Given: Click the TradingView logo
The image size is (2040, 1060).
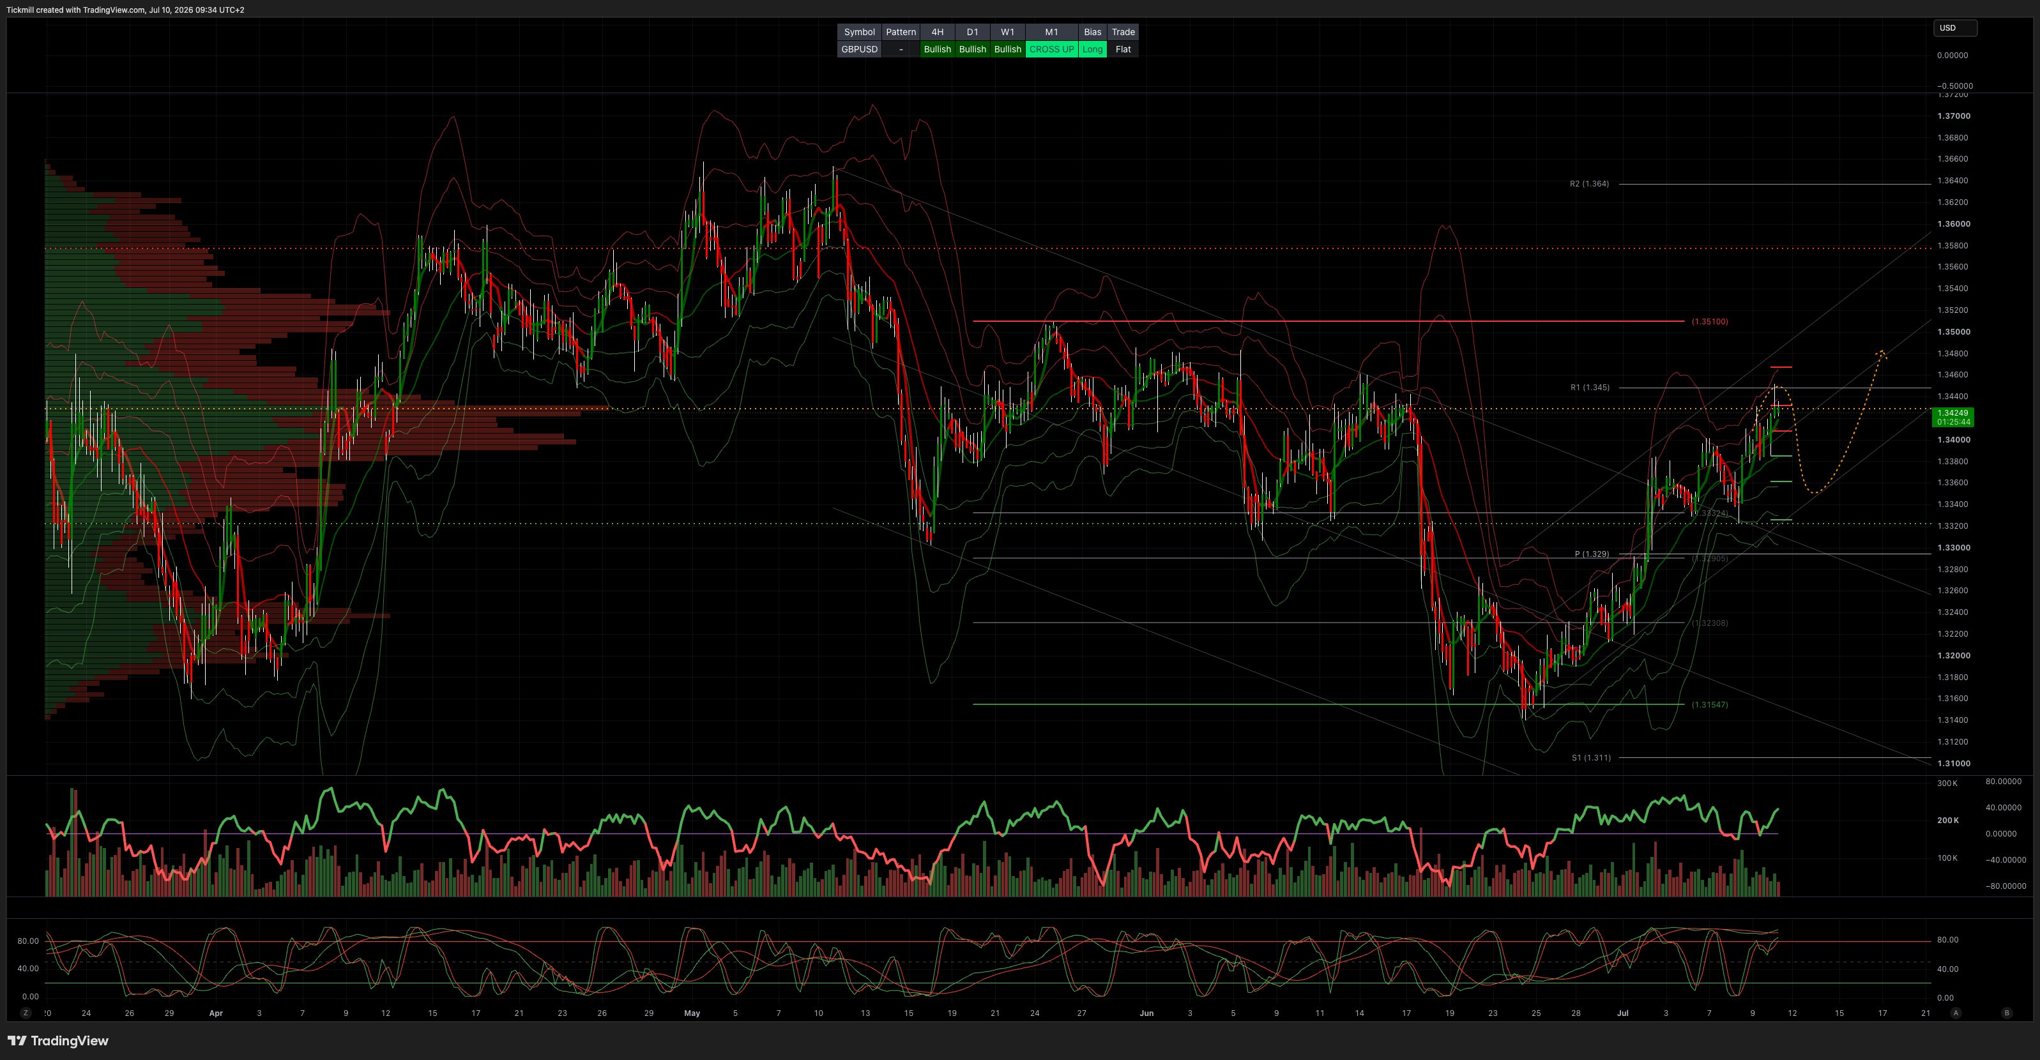Looking at the screenshot, I should [x=58, y=1040].
